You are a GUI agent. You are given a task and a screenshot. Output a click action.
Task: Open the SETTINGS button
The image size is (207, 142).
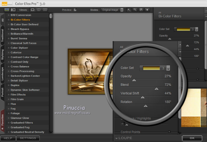click(28, 138)
